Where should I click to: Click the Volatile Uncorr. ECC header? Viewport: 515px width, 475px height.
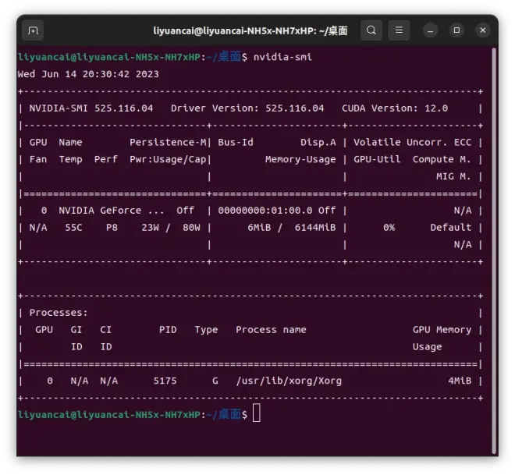[x=413, y=143]
